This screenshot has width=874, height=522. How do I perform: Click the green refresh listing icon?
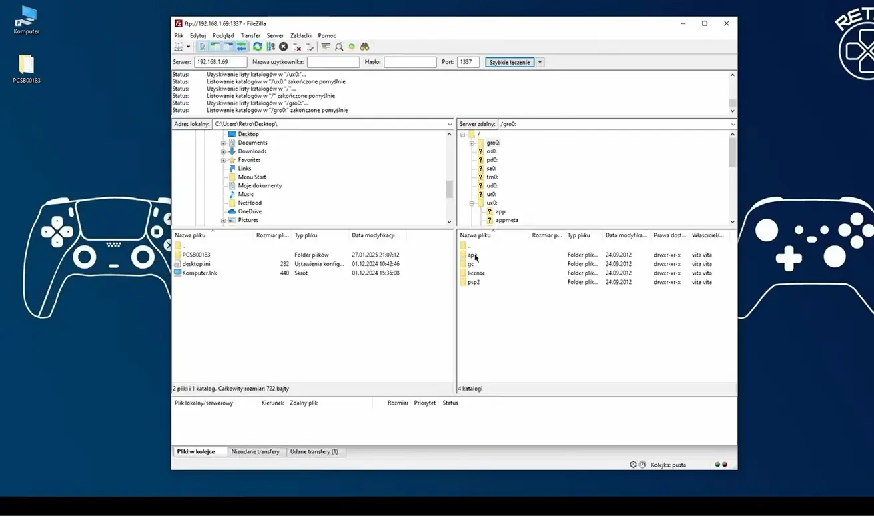[257, 47]
